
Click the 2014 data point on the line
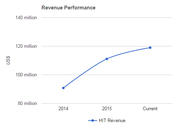[63, 88]
